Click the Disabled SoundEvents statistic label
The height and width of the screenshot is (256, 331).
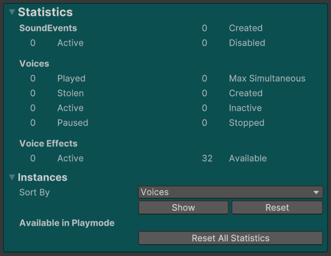click(247, 43)
